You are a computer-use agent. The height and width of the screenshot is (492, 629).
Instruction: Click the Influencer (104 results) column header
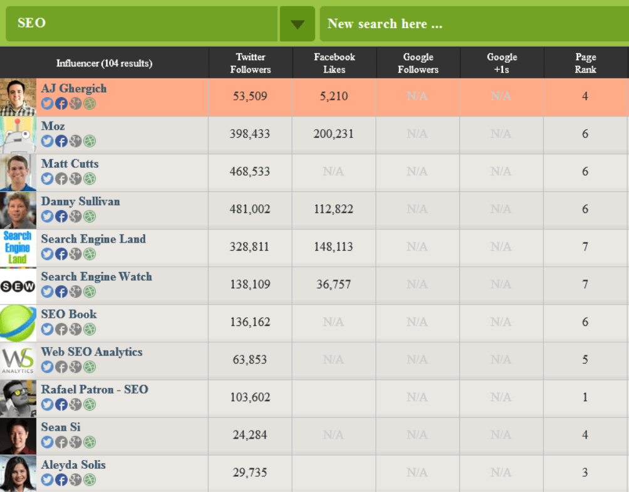104,63
